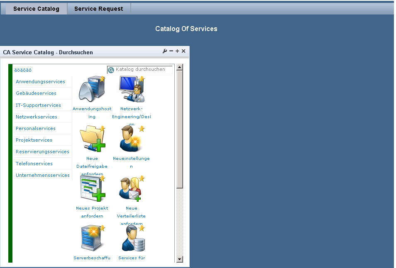Click the Services für database user icon

pyautogui.click(x=132, y=239)
